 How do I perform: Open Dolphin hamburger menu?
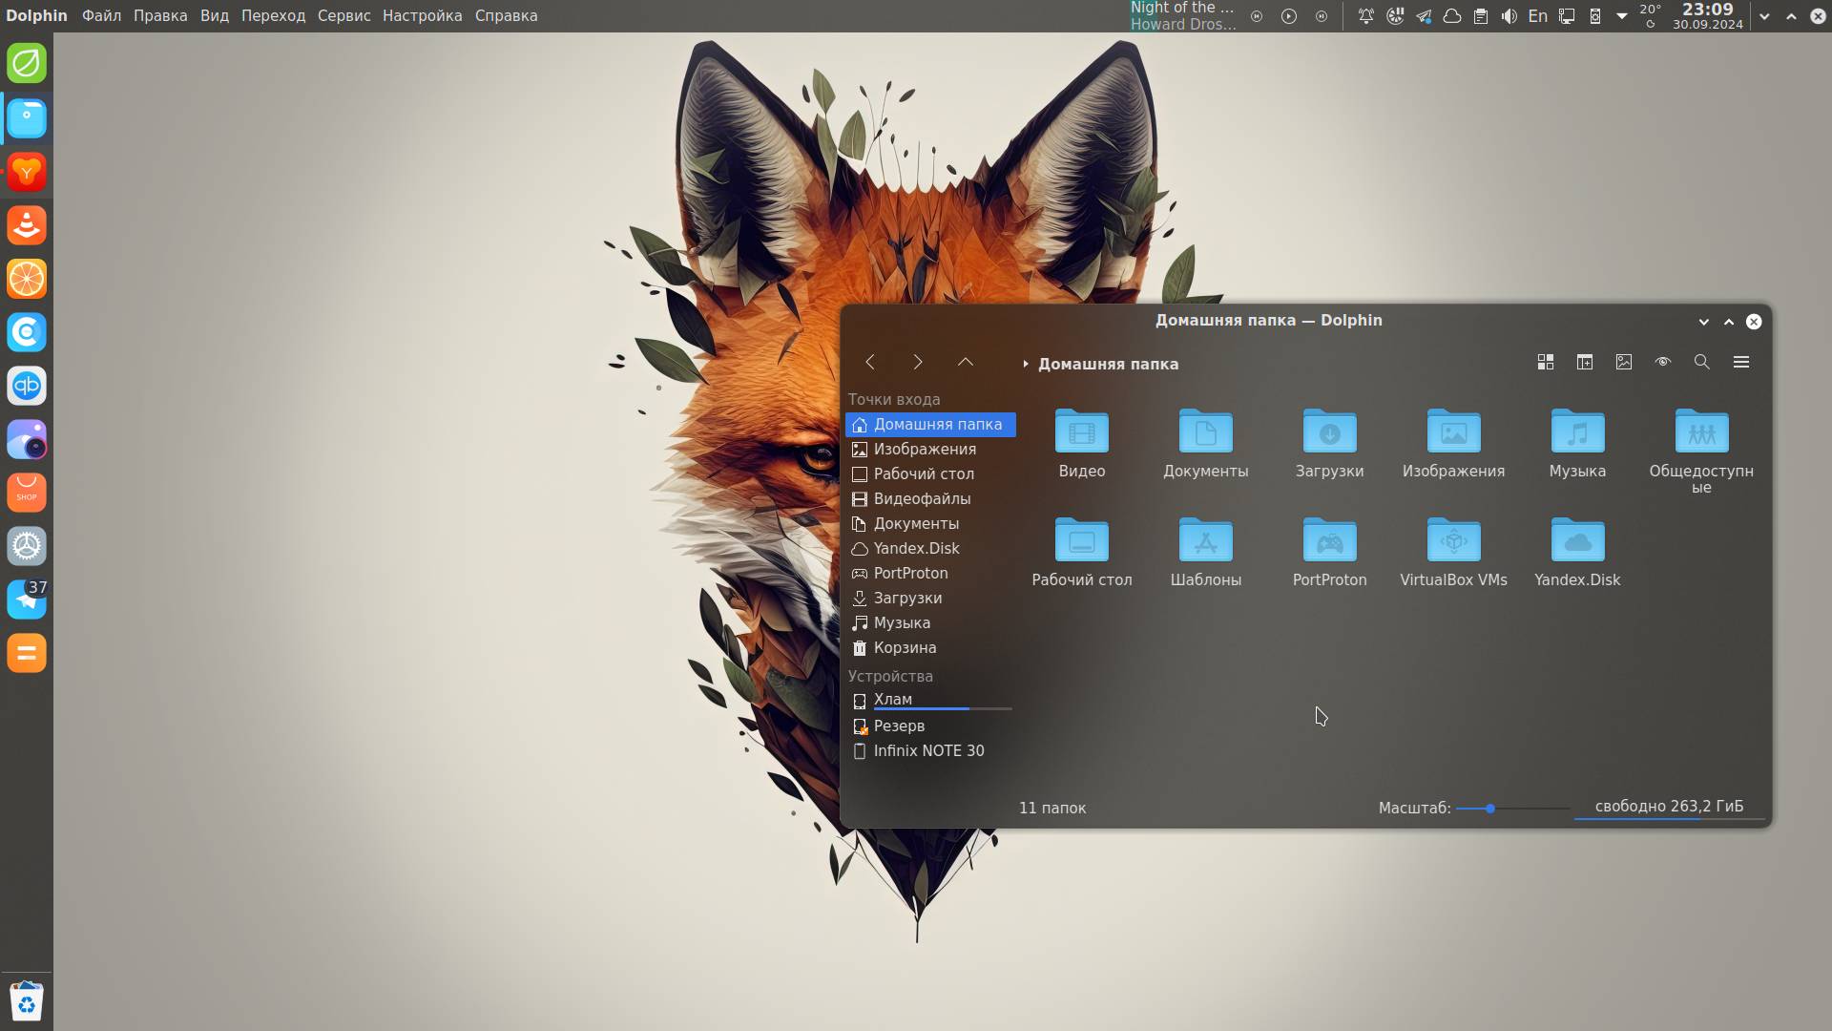click(x=1741, y=362)
